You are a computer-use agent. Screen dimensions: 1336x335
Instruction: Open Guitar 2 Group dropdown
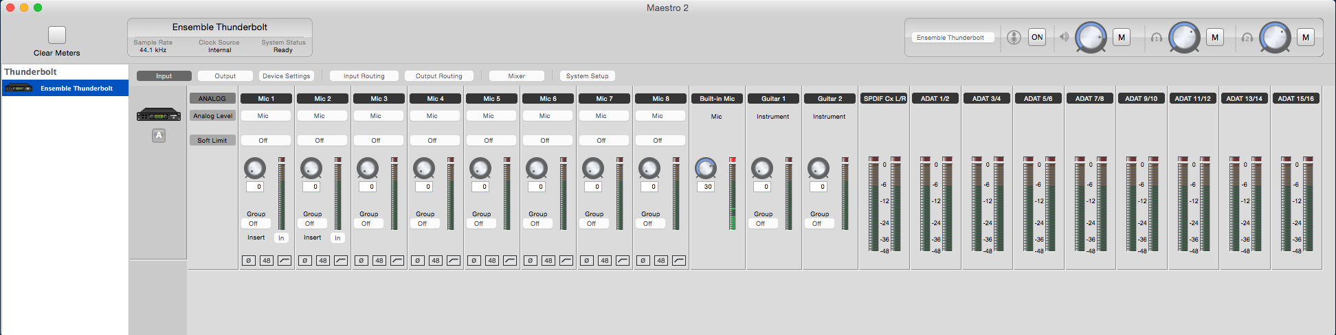point(819,224)
